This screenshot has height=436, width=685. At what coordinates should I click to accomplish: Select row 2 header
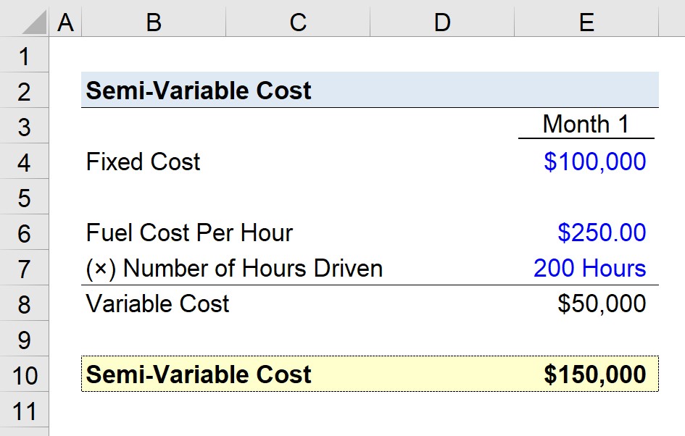point(25,91)
